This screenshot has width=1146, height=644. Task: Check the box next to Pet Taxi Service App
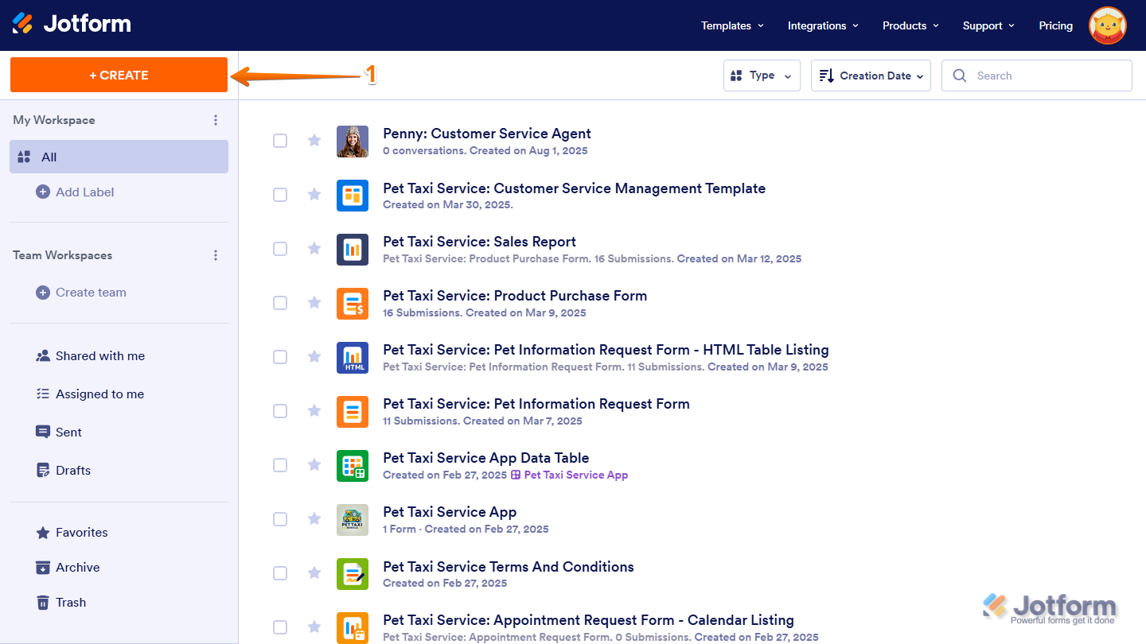coord(280,519)
